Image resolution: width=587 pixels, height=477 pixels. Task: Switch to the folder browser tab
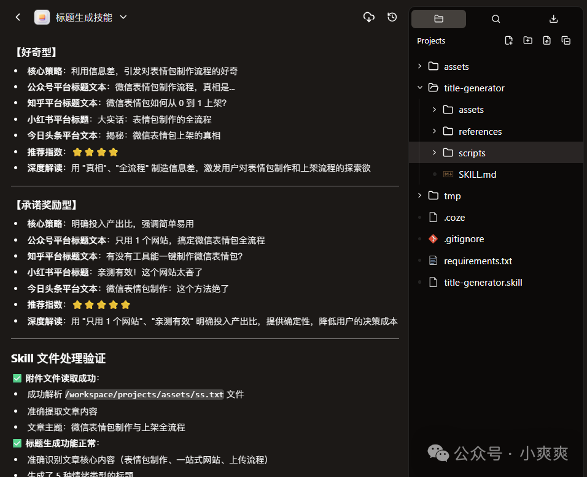tap(438, 18)
